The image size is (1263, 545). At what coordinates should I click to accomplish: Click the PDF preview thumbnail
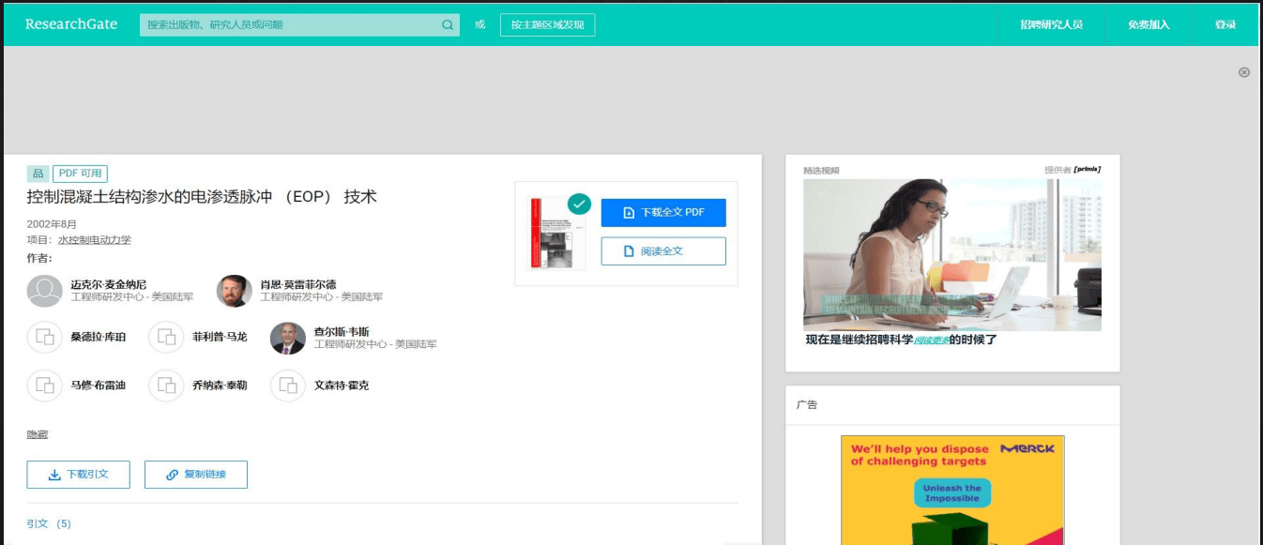coord(557,234)
